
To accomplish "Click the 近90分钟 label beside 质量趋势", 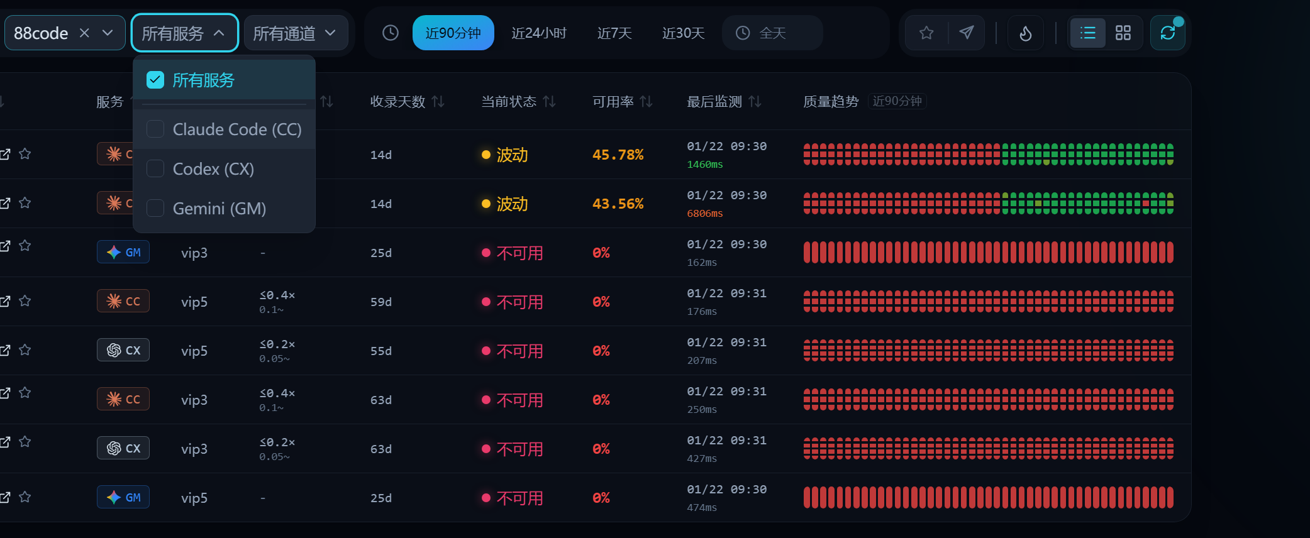I will [897, 101].
